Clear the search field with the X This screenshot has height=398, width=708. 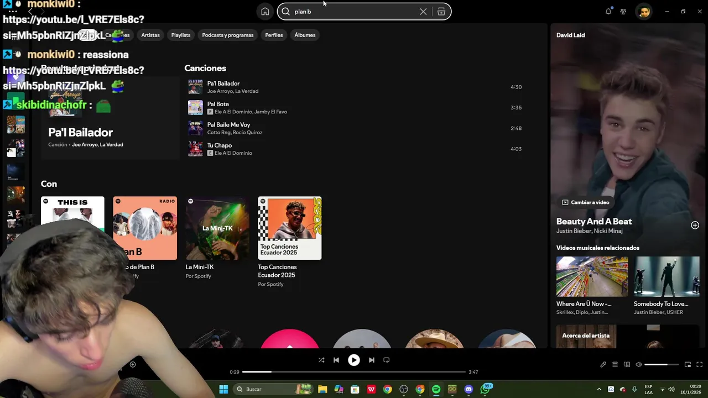point(423,12)
